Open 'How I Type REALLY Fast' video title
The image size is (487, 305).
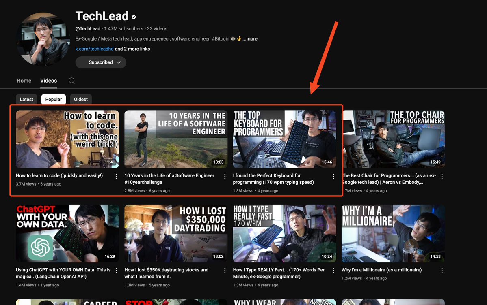[x=279, y=273]
